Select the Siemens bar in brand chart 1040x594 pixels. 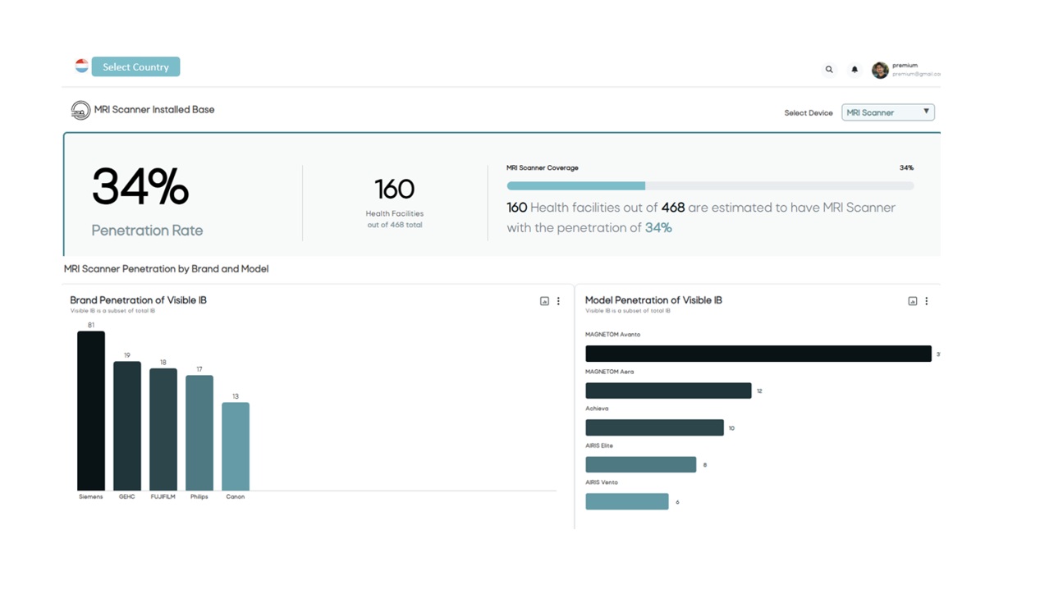click(90, 410)
